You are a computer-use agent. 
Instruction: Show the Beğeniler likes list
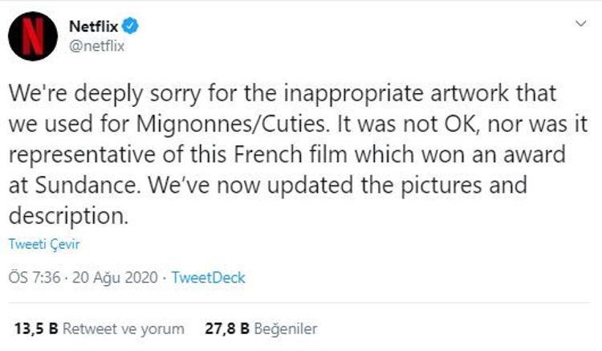287,329
